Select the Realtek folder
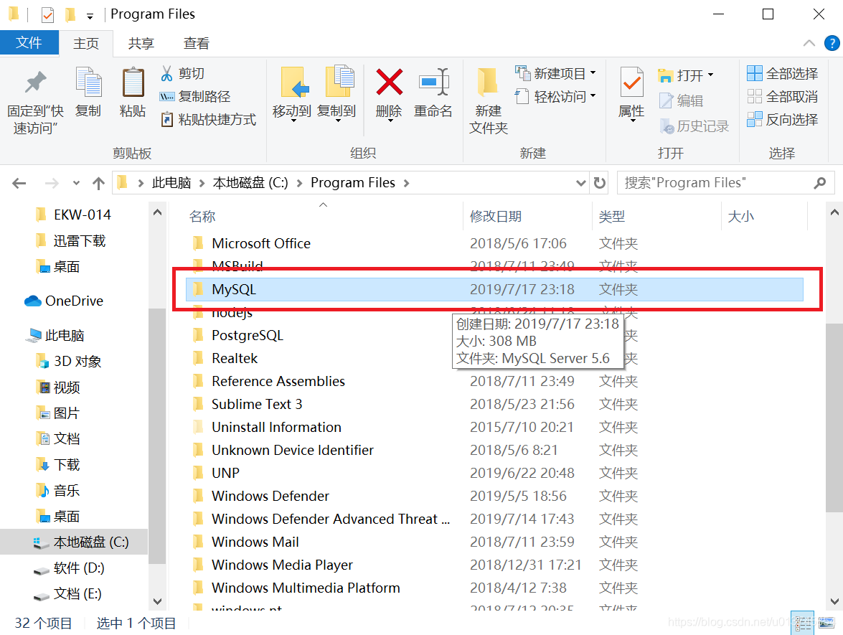This screenshot has height=635, width=843. point(235,358)
